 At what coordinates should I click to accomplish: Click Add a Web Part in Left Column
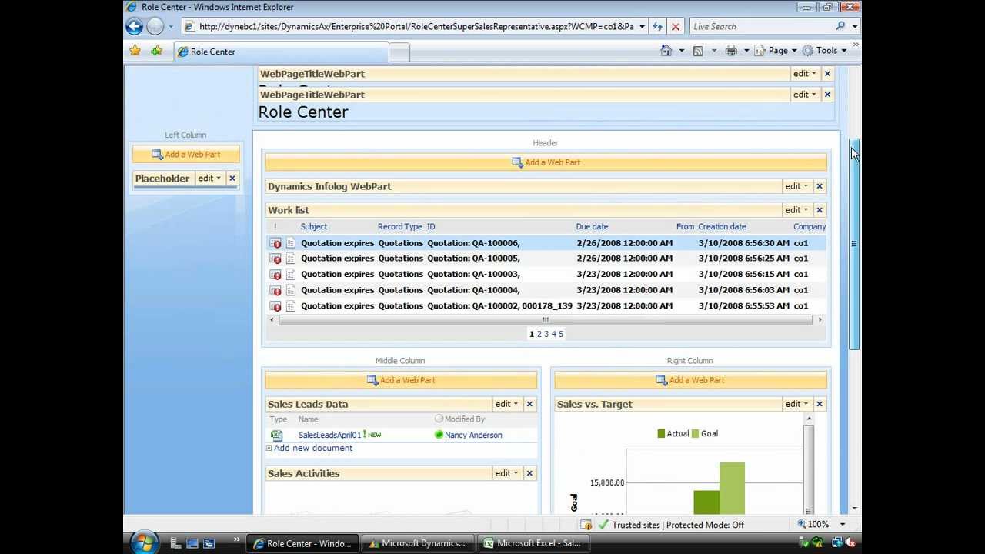(x=185, y=155)
